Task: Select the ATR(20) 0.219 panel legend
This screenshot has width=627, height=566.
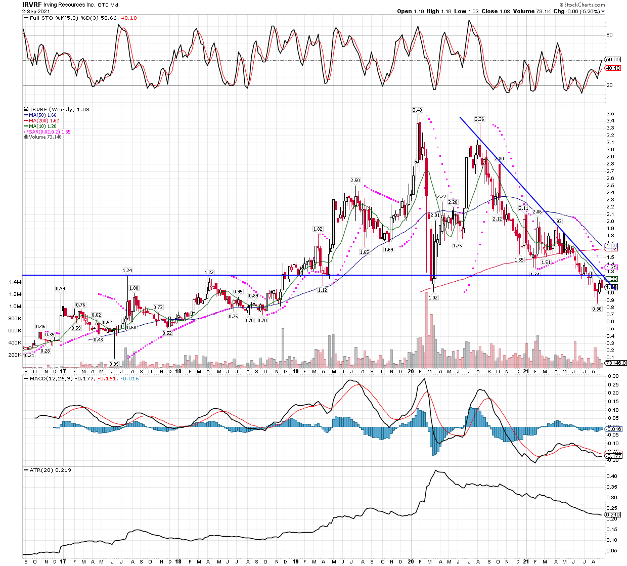Action: tap(48, 470)
